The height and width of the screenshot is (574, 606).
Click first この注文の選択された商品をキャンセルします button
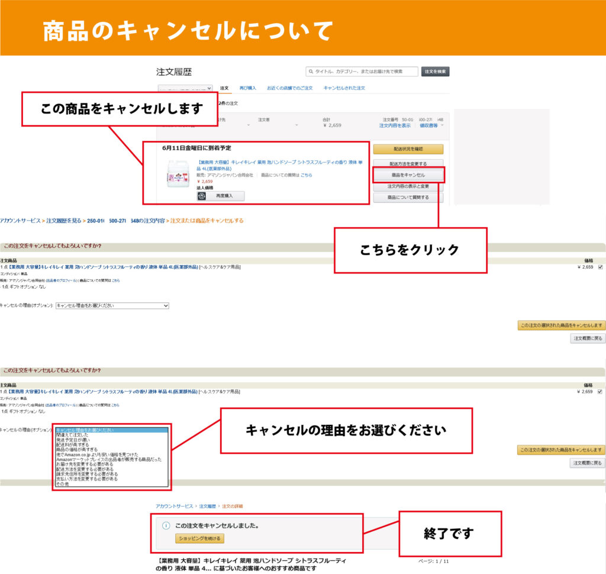tap(561, 325)
